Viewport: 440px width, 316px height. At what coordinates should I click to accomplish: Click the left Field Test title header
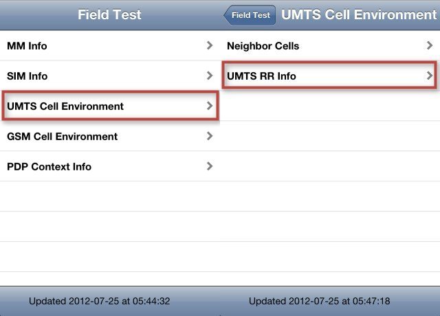tap(109, 14)
